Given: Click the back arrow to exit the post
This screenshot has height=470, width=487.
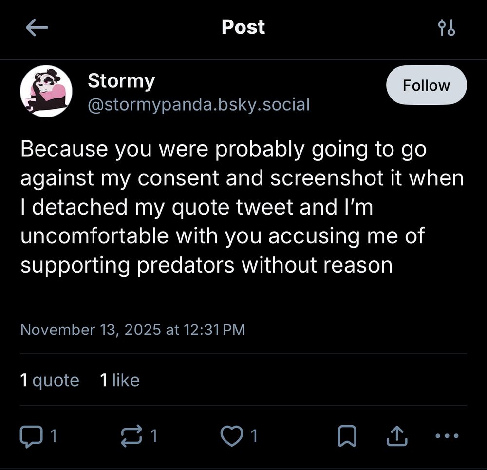Looking at the screenshot, I should coord(37,28).
